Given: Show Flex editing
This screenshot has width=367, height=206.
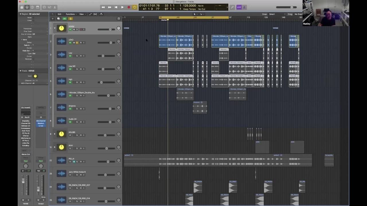Looking at the screenshot, I should 95,14.
